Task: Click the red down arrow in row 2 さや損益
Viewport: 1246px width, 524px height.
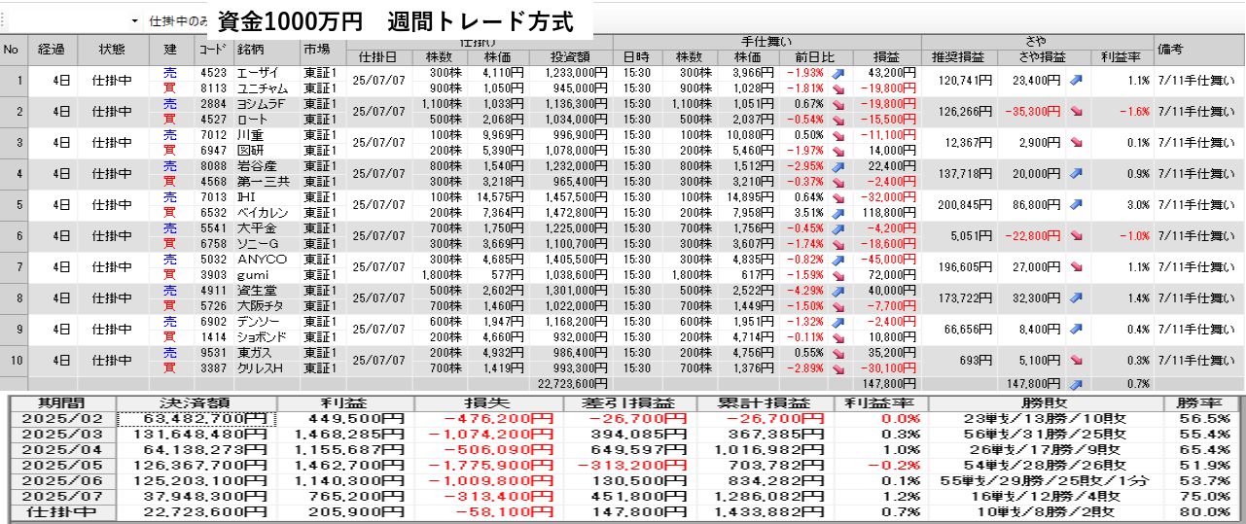Action: point(1077,112)
